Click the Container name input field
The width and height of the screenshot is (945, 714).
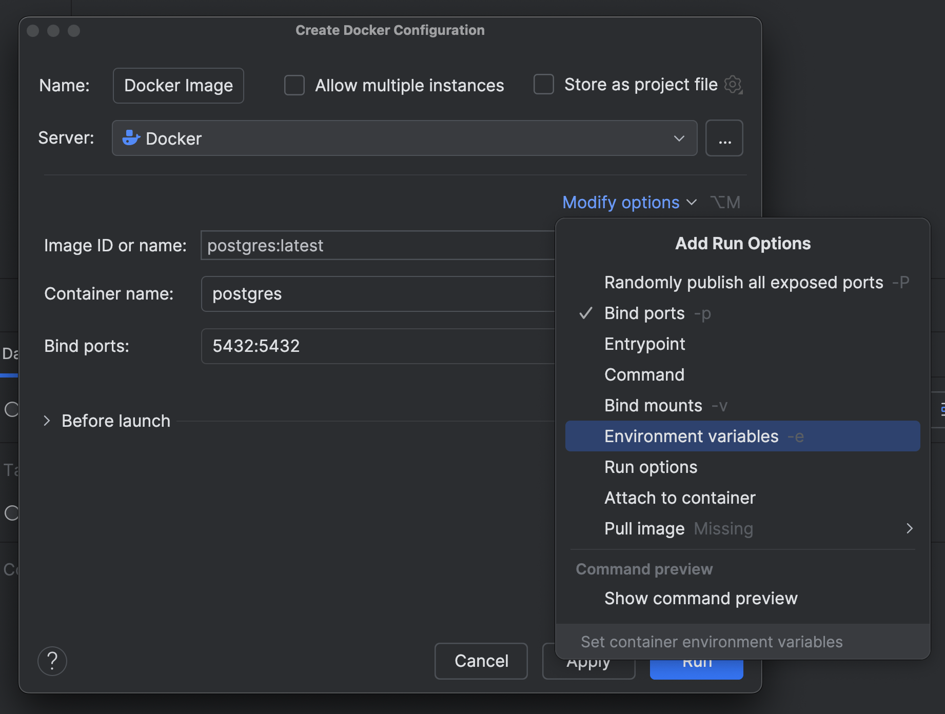coord(378,294)
